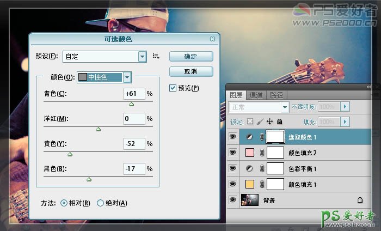Open the 颜色 中性色 color dropdown
This screenshot has width=381, height=231.
pos(127,77)
